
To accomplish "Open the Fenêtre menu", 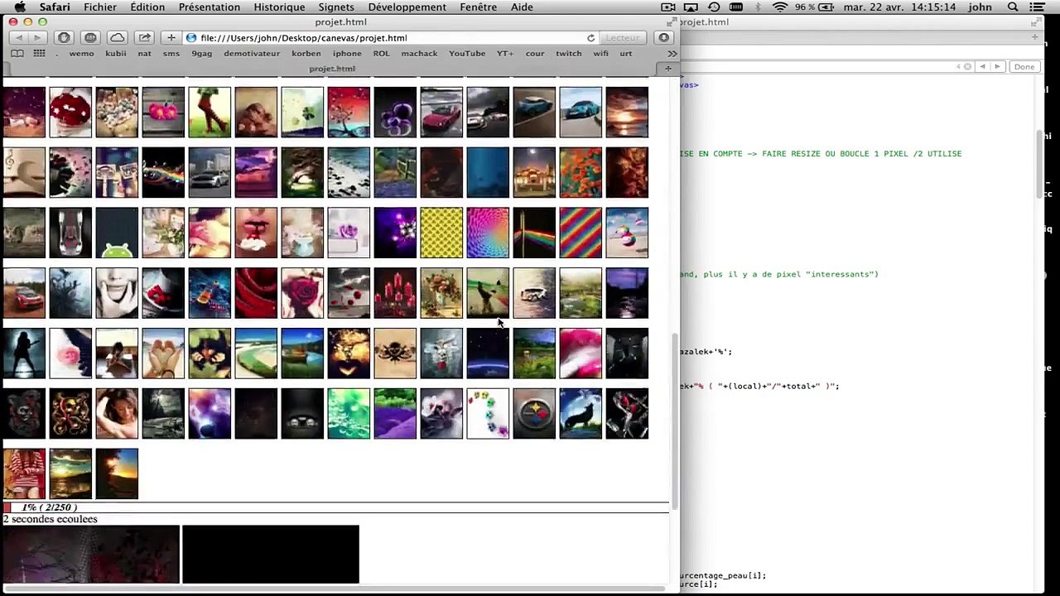I will point(479,7).
